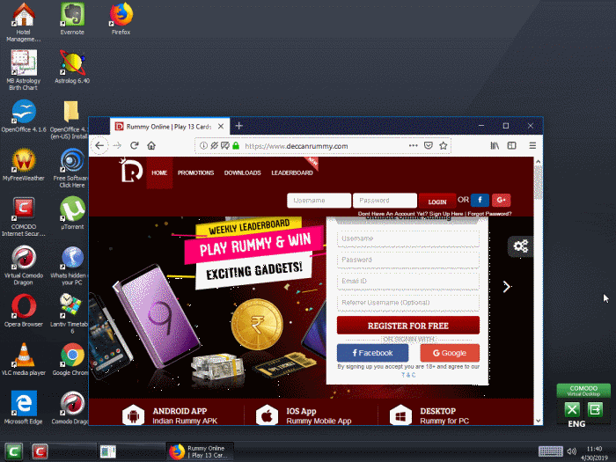Select the Rummy Online browser tab
Screen dimensions: 616x462
pyautogui.click(x=169, y=127)
